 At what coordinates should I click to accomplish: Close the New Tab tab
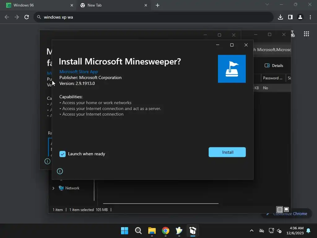[146, 5]
